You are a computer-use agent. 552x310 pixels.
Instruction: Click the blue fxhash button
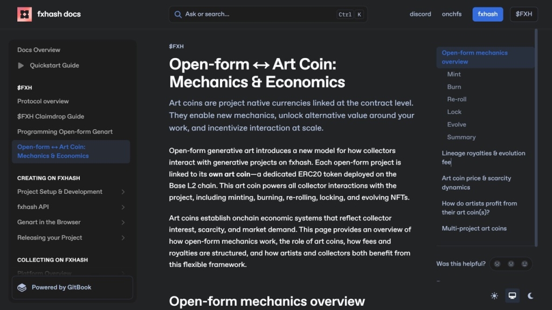(487, 14)
